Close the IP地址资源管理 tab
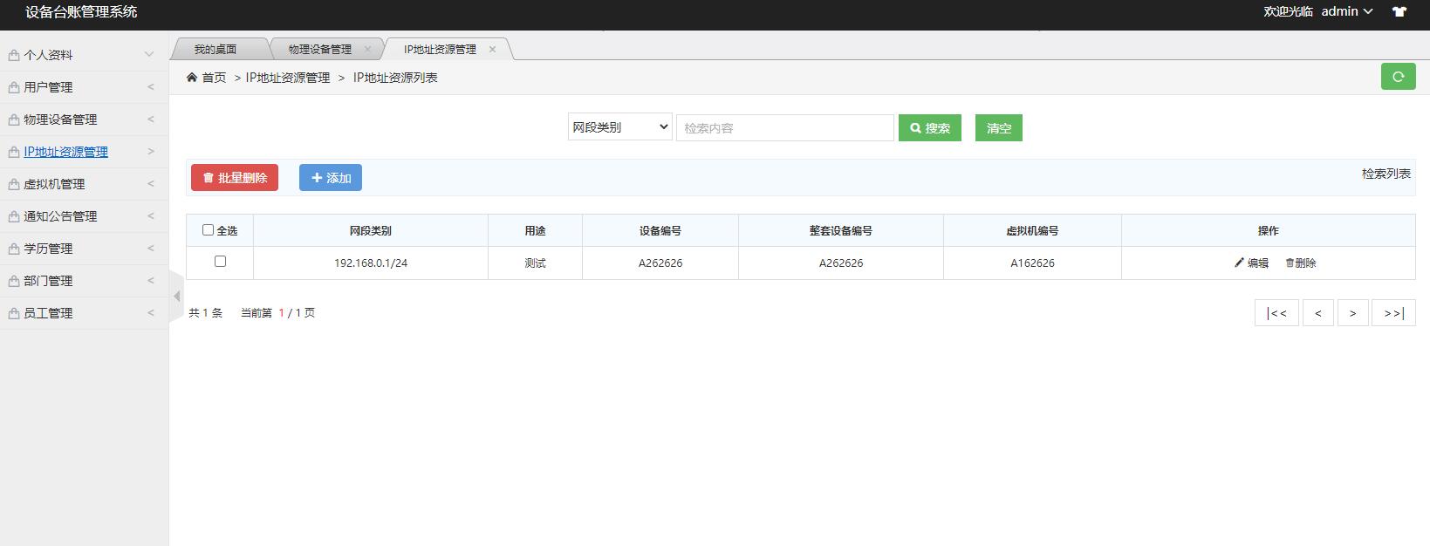 (492, 50)
